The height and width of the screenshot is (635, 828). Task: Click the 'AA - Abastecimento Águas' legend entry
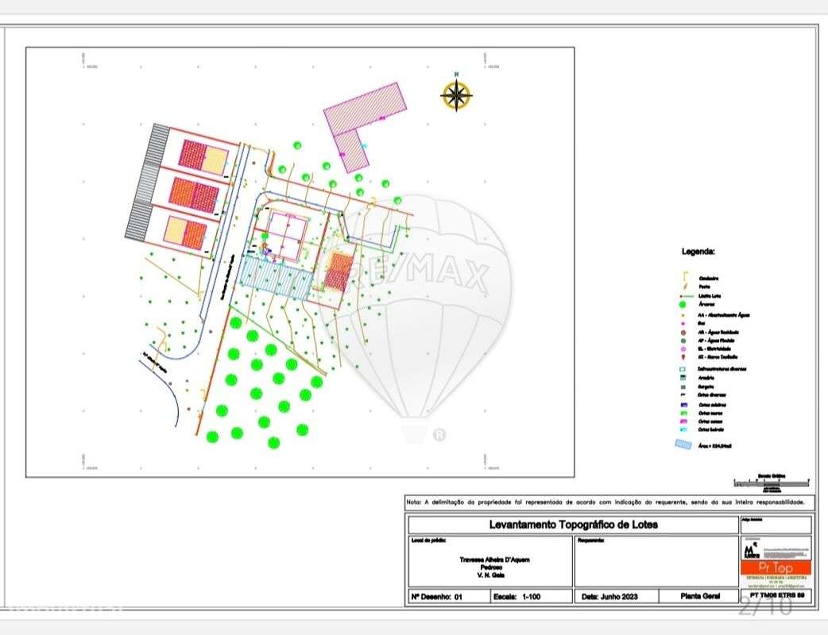(723, 315)
